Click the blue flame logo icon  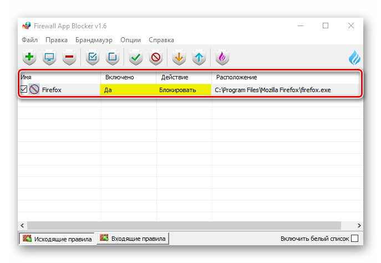pyautogui.click(x=354, y=58)
